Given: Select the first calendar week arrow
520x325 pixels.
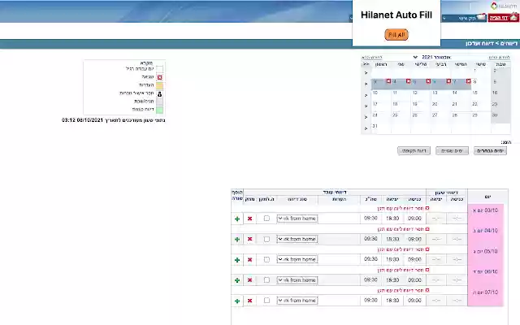Looking at the screenshot, I should pyautogui.click(x=366, y=72).
